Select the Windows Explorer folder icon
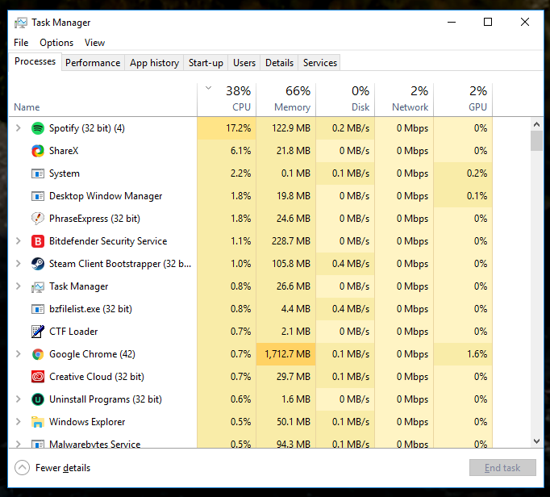 [38, 422]
